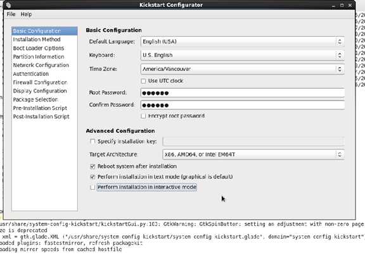Tick Encrypt root password checkbox
This screenshot has height=260, width=365.
click(144, 116)
